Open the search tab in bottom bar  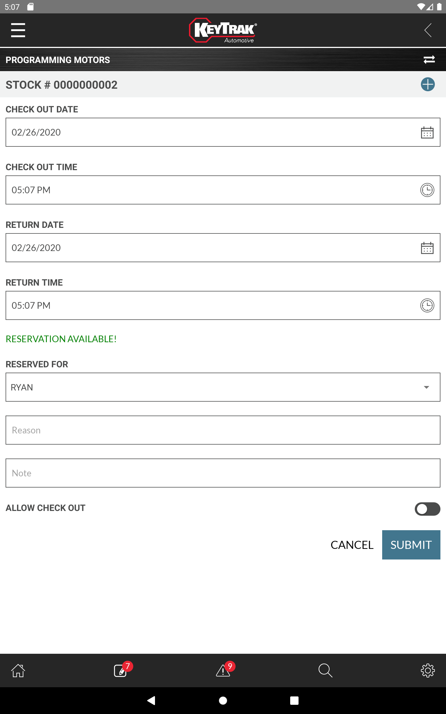click(325, 670)
